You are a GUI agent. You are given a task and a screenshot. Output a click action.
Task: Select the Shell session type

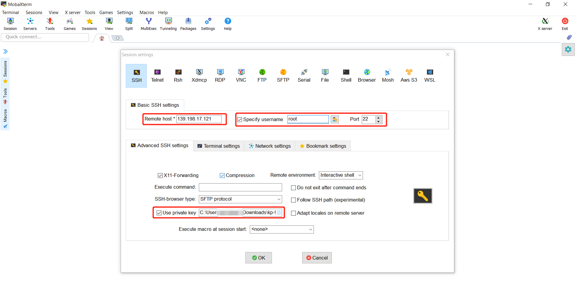[346, 76]
